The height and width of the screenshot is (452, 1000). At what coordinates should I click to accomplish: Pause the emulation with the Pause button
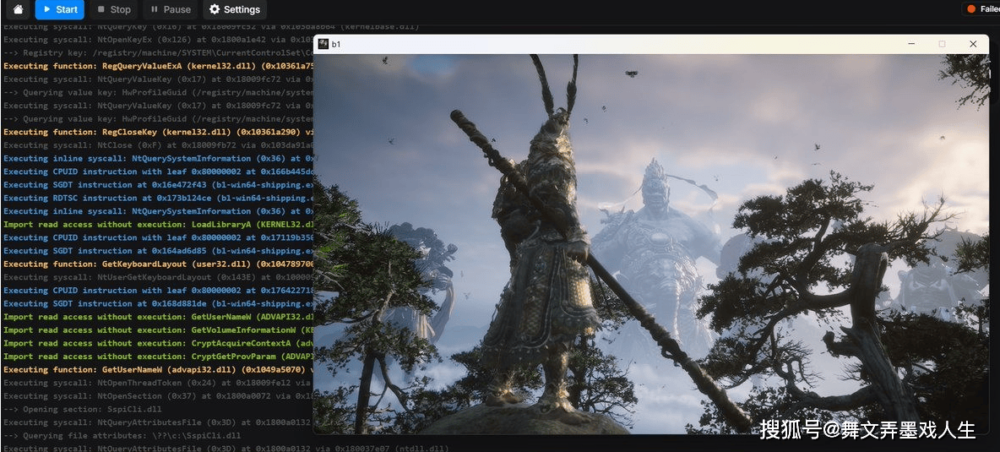point(169,9)
